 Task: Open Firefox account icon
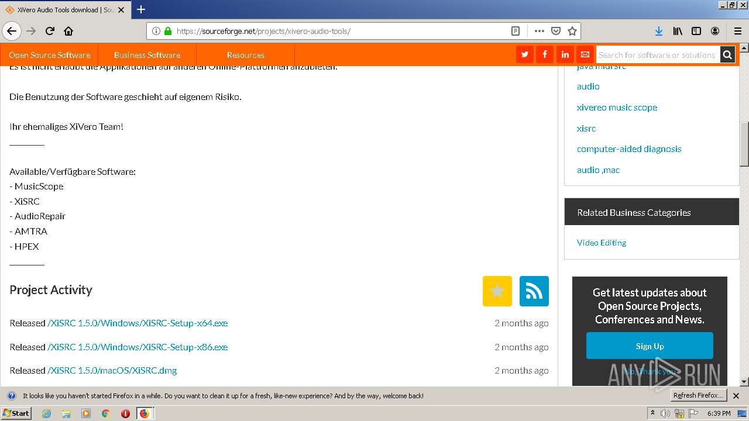tap(715, 31)
